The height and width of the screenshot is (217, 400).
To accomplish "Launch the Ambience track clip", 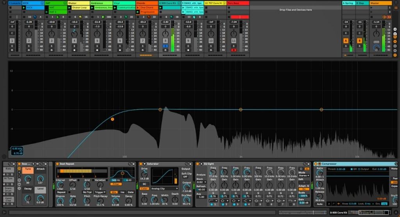I will point(92,8).
